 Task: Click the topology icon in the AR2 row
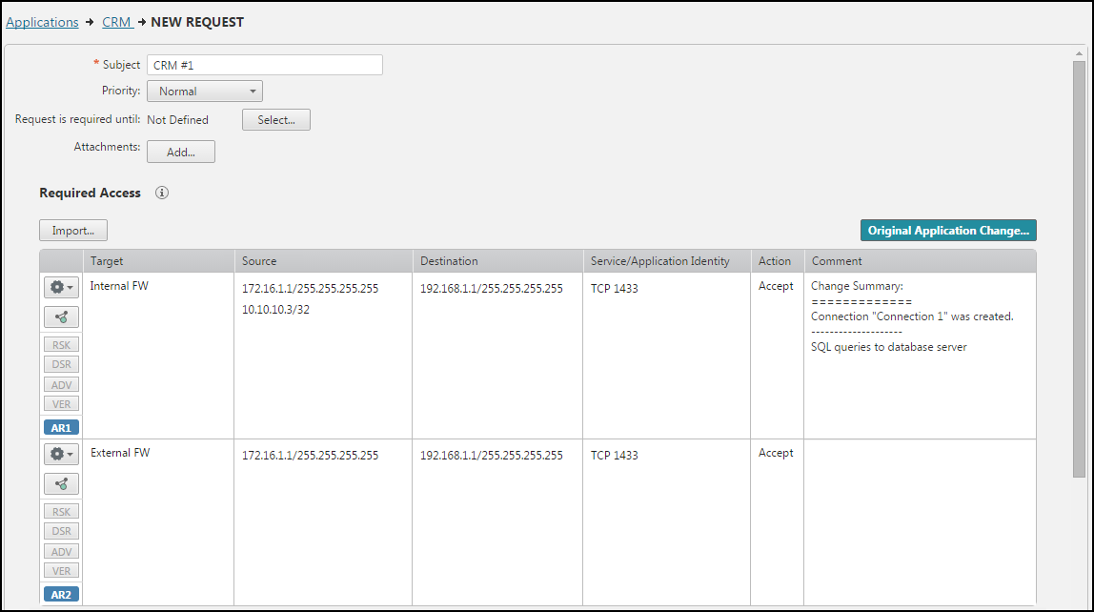tap(60, 483)
